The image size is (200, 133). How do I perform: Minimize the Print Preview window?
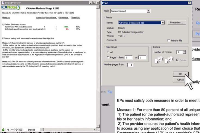coord(91,3)
